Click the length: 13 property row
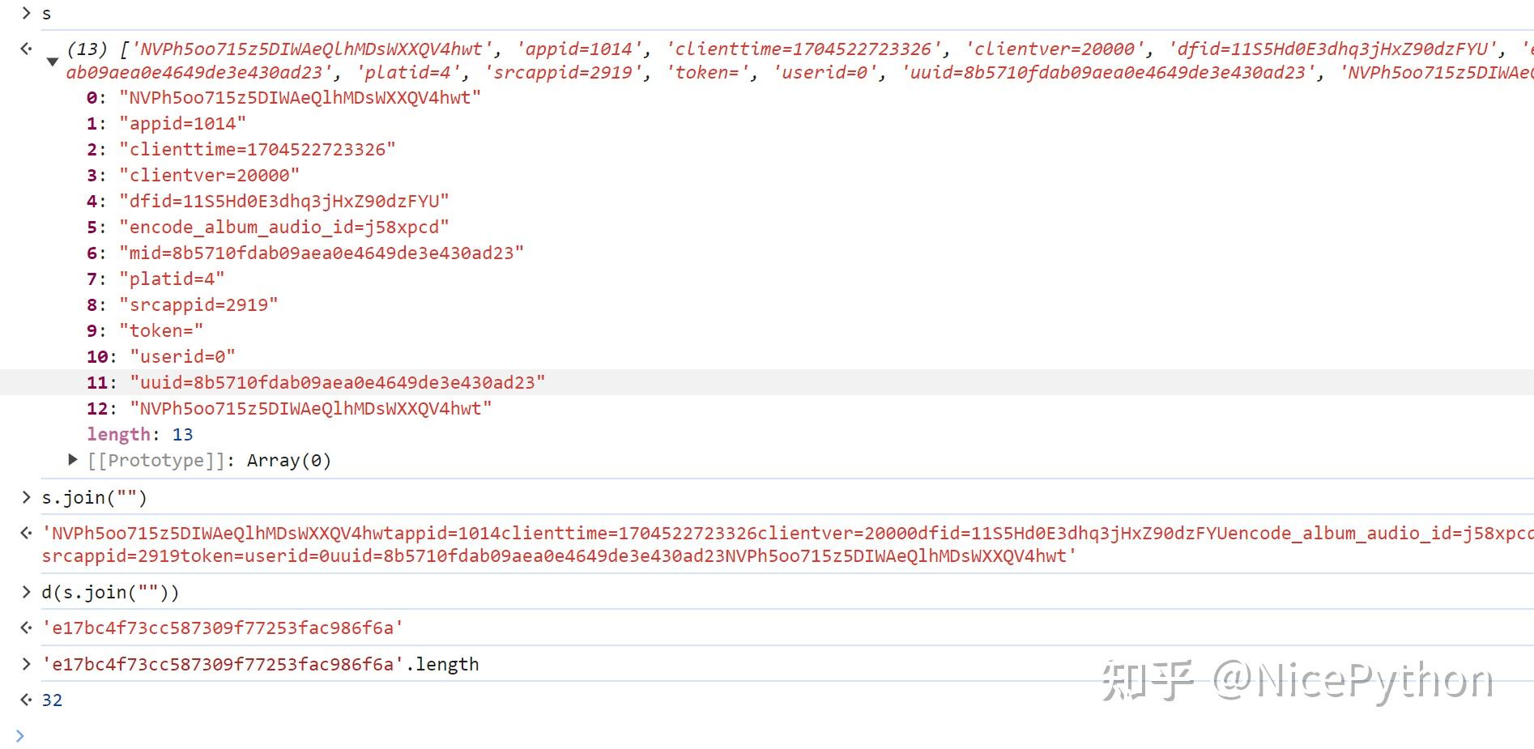1534x749 pixels. click(140, 434)
